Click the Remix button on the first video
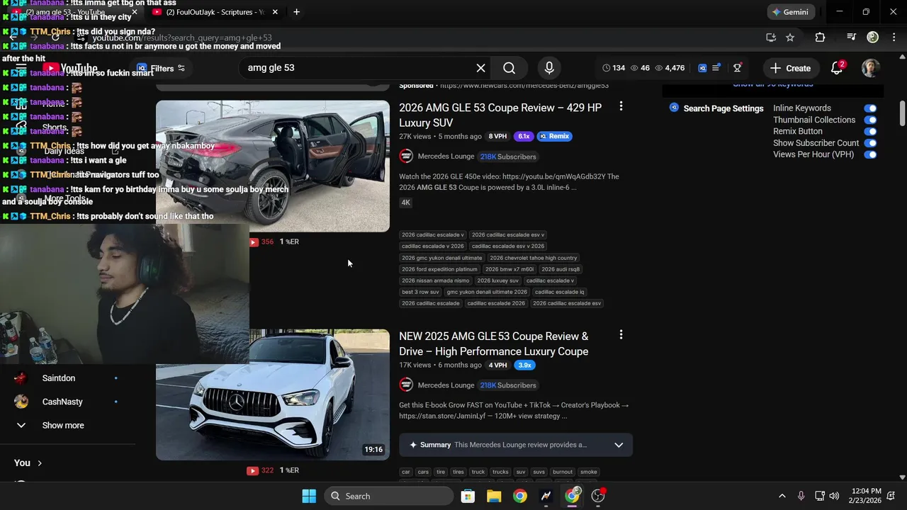 [555, 136]
